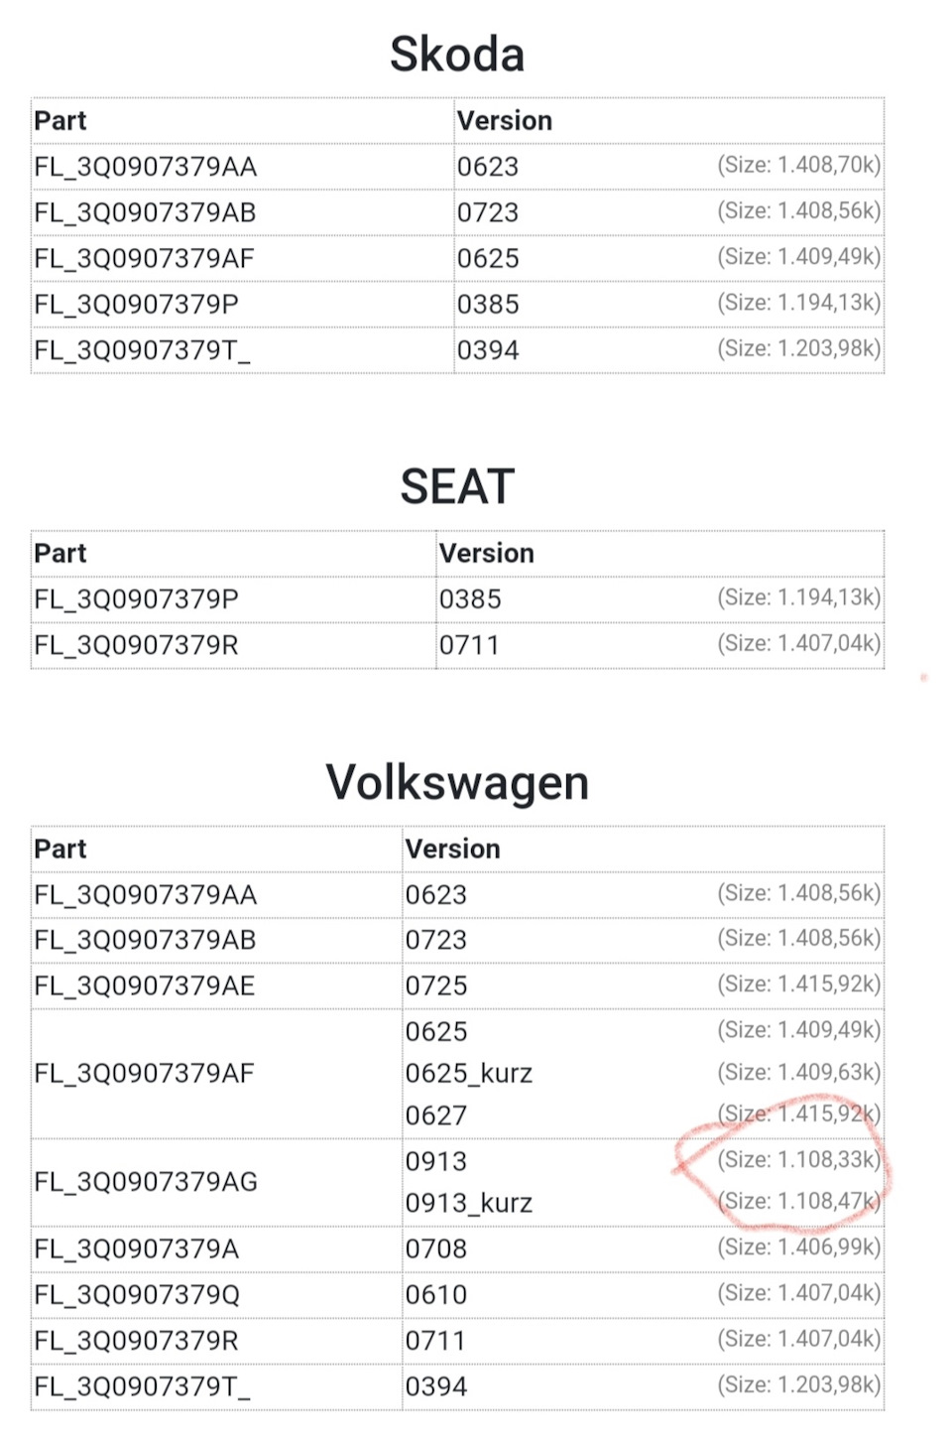The image size is (952, 1444).
Task: Click Skoda part FL_3Q0907379AF
Action: (145, 258)
